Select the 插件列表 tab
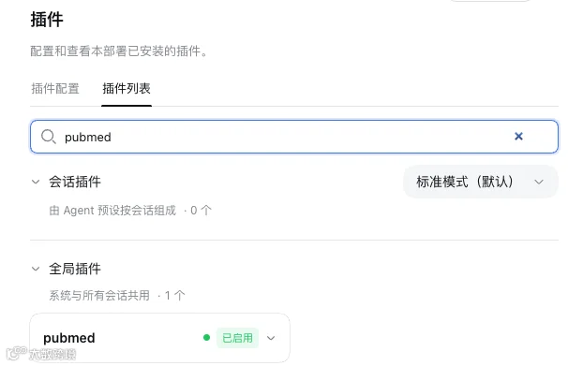 coord(127,89)
